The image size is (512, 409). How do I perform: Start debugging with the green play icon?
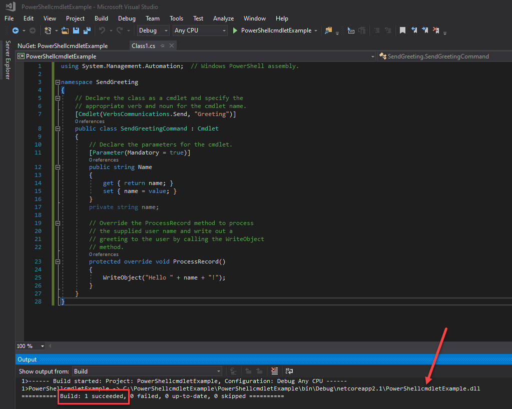pos(235,30)
